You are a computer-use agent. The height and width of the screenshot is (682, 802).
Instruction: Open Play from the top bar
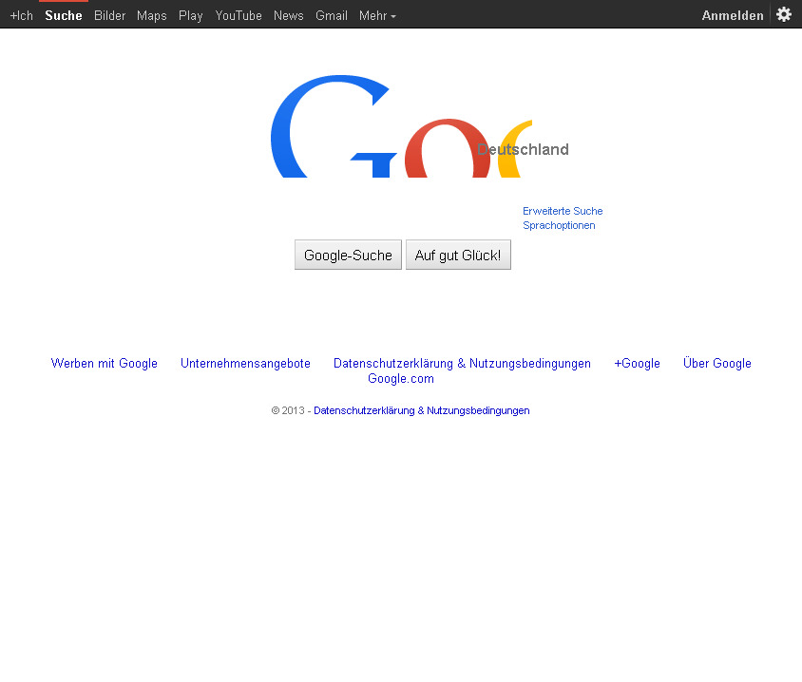click(x=191, y=15)
